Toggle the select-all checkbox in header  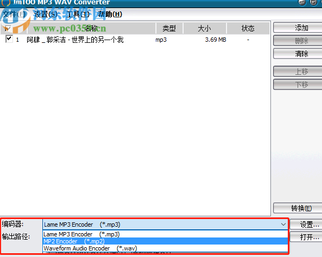tap(8, 28)
